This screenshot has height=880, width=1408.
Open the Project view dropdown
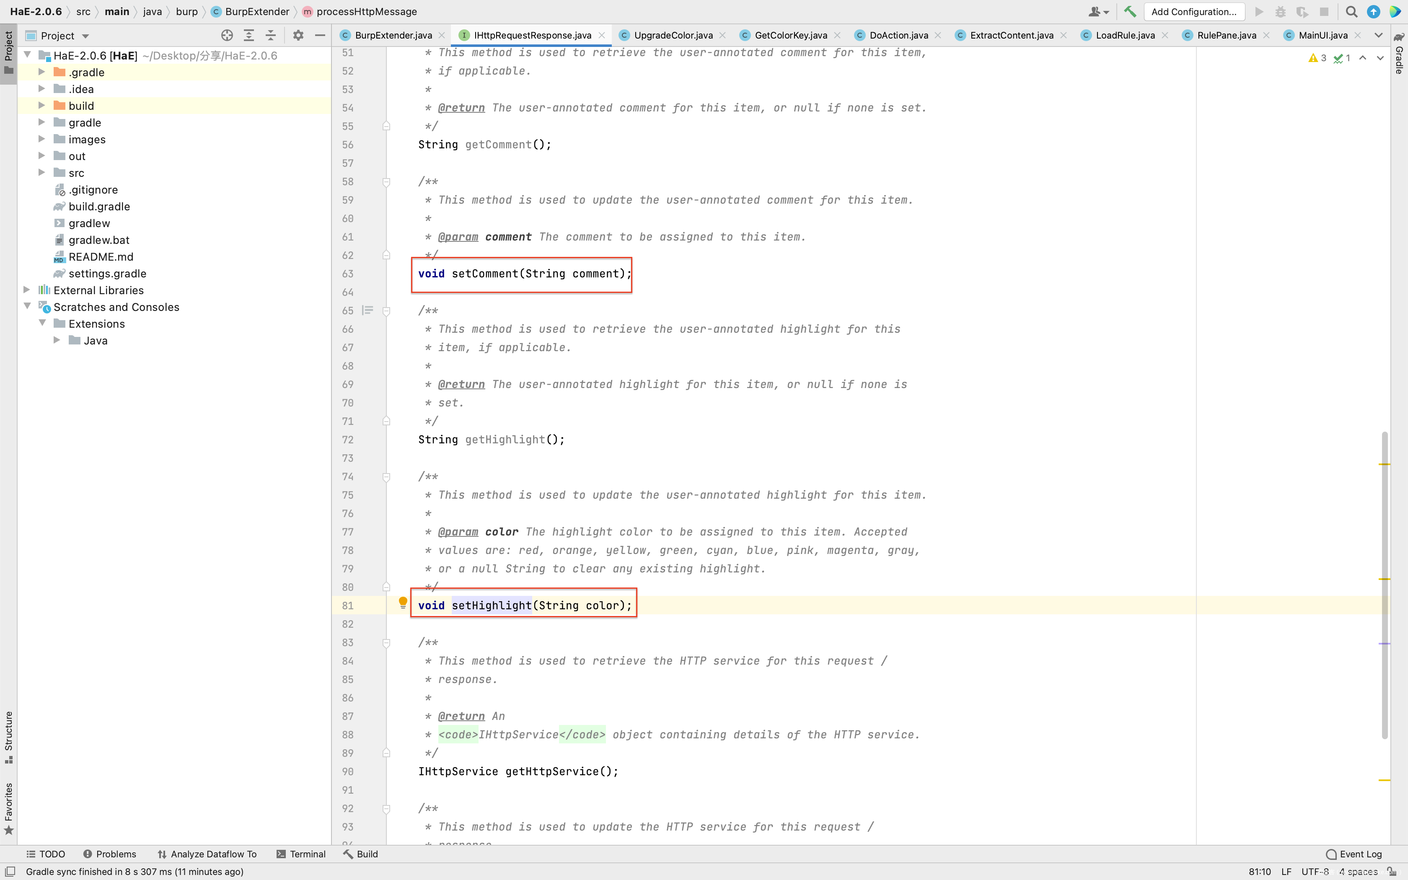point(85,36)
